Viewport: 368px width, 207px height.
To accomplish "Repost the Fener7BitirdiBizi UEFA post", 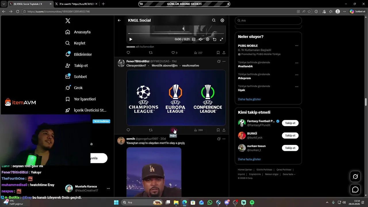I will (x=151, y=130).
